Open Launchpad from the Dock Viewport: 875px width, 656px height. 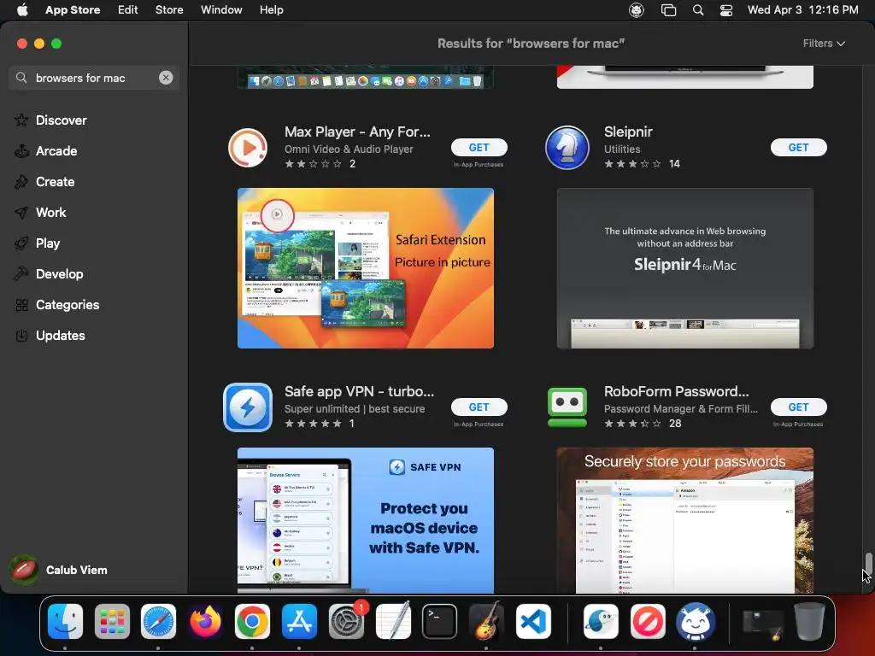click(x=112, y=622)
